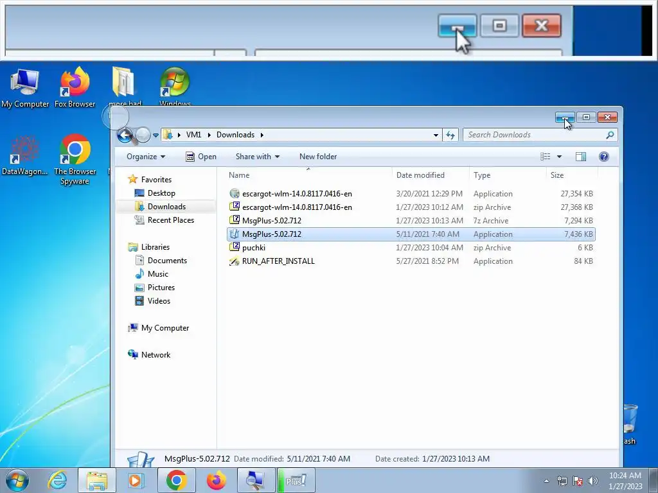Viewport: 658px width, 493px height.
Task: Click the Start button orb
Action: tap(17, 480)
